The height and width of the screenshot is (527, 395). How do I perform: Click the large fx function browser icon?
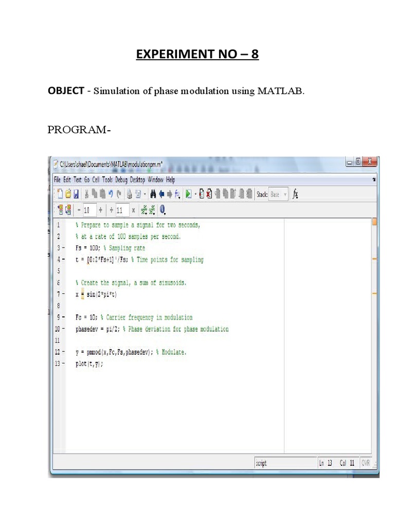(x=295, y=194)
